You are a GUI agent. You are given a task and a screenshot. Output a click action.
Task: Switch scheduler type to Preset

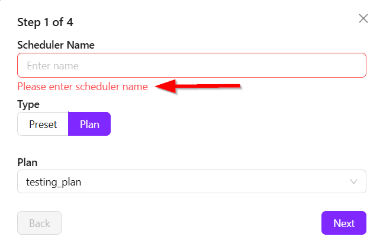43,124
